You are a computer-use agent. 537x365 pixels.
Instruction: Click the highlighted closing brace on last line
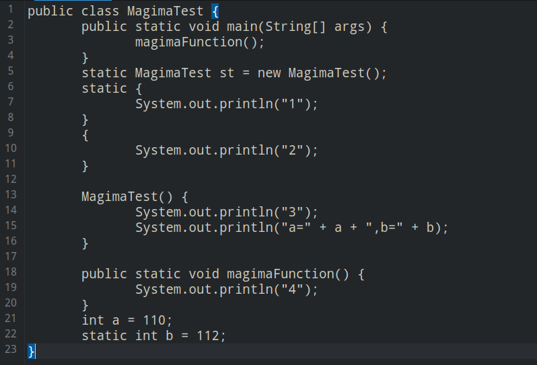coord(31,351)
